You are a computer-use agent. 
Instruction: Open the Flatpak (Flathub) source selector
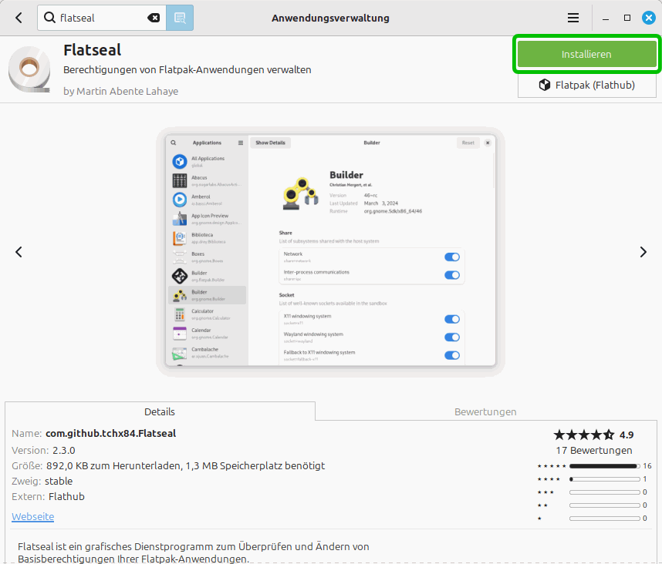[x=586, y=85]
